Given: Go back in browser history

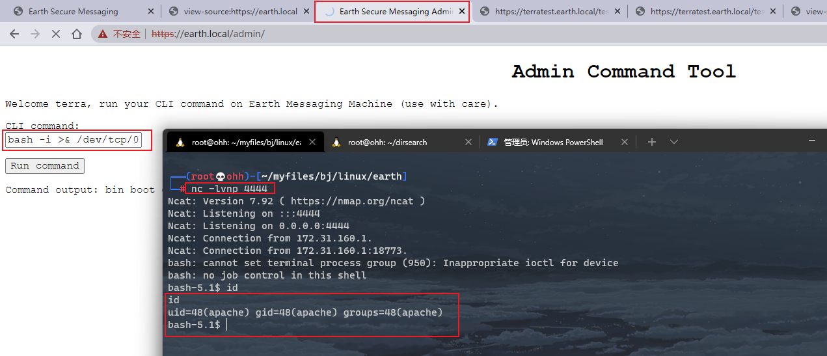Looking at the screenshot, I should (x=14, y=34).
